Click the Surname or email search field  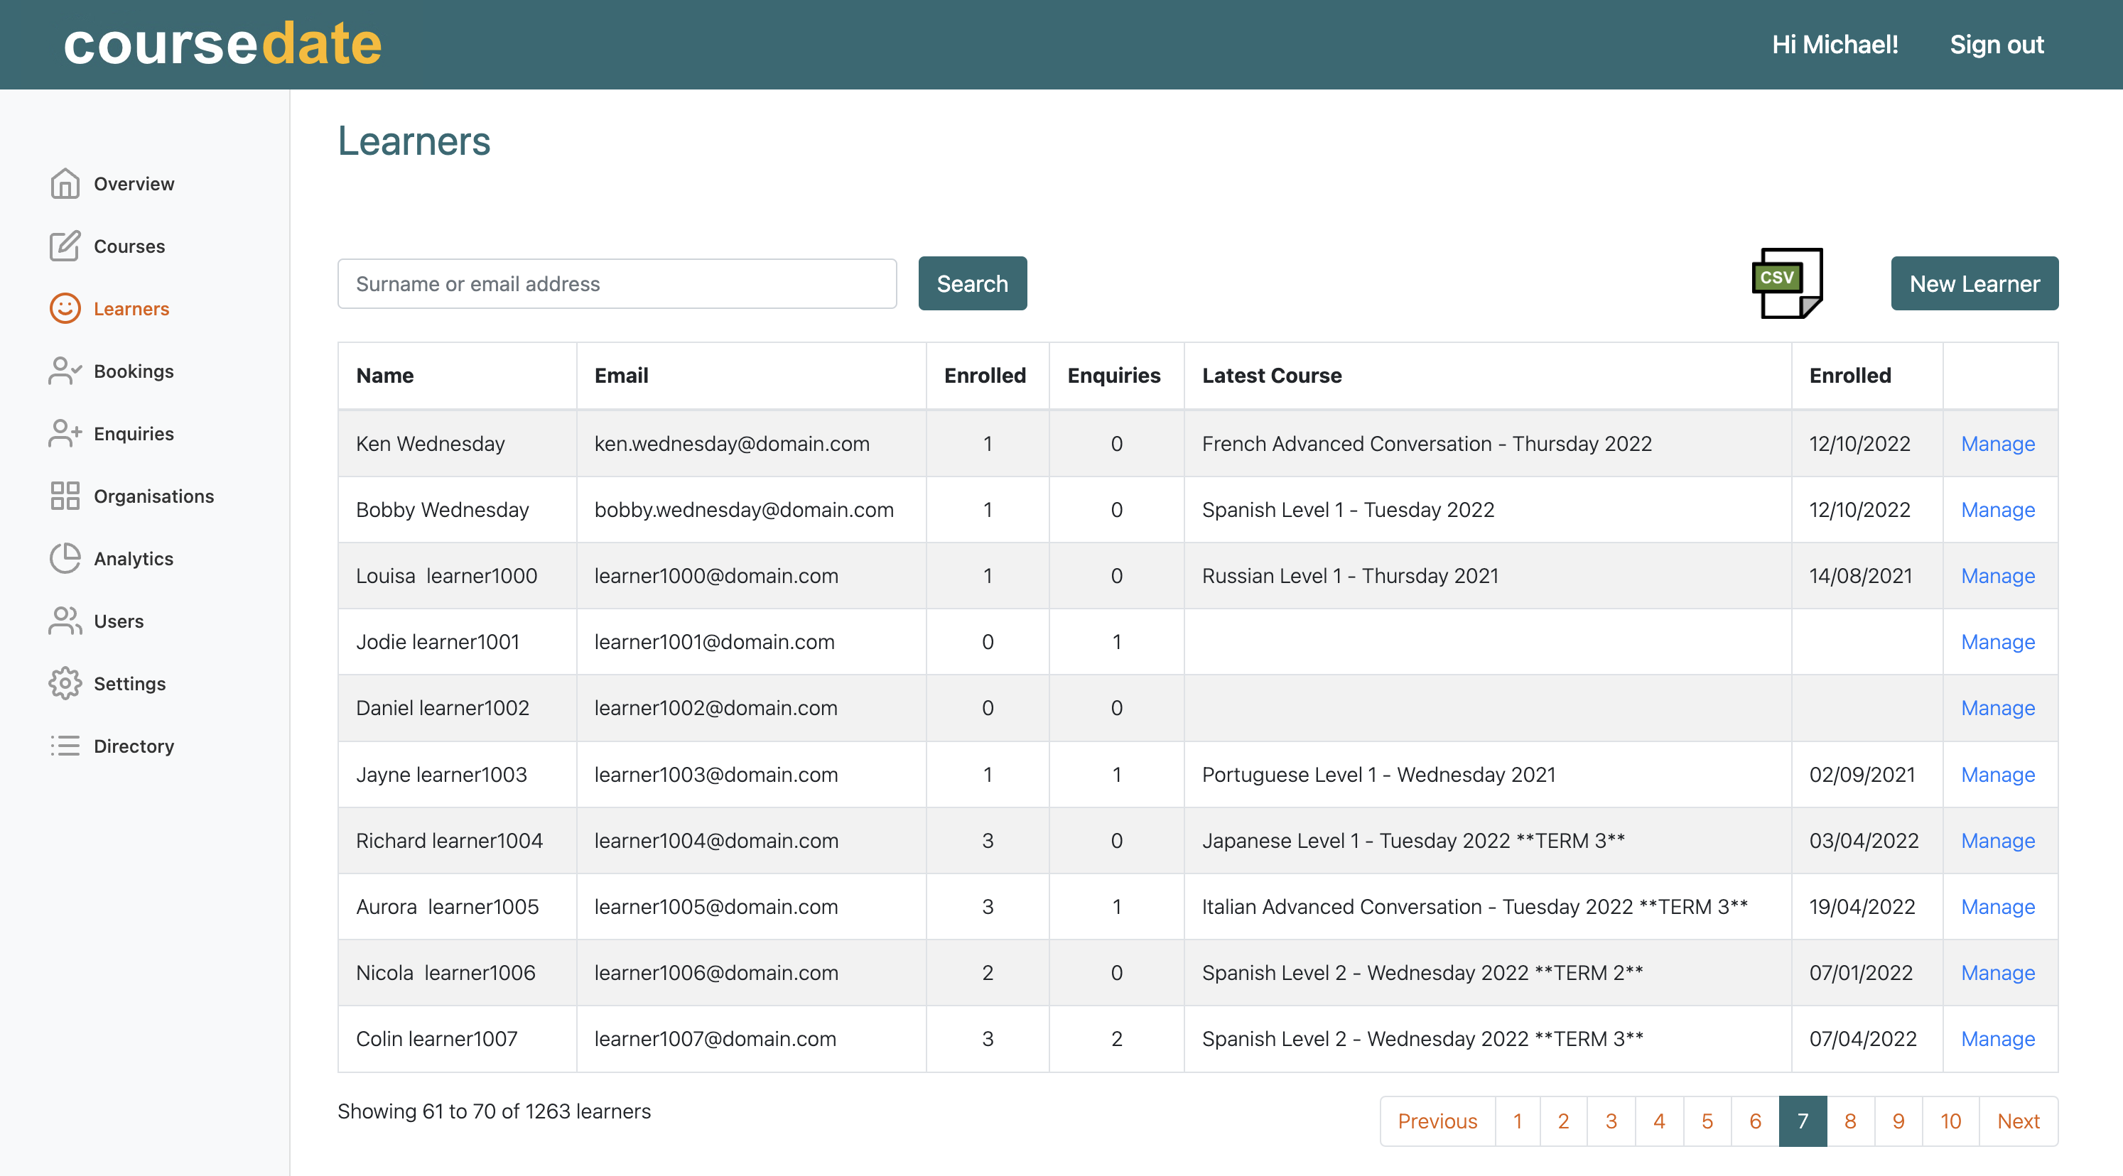pyautogui.click(x=617, y=283)
